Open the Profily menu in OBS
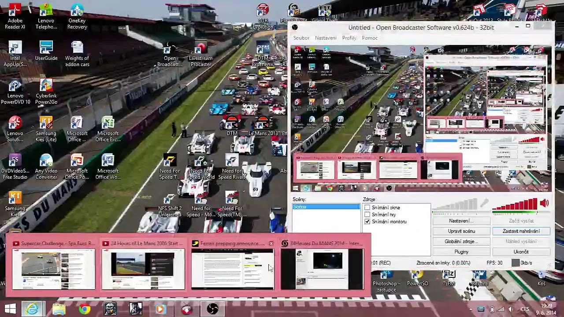Image resolution: width=564 pixels, height=317 pixels. [x=349, y=38]
